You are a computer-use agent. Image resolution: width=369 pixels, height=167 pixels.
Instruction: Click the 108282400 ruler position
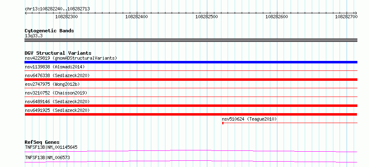137,17
